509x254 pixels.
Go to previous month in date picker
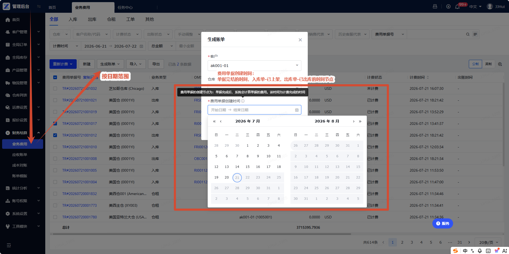click(x=221, y=121)
